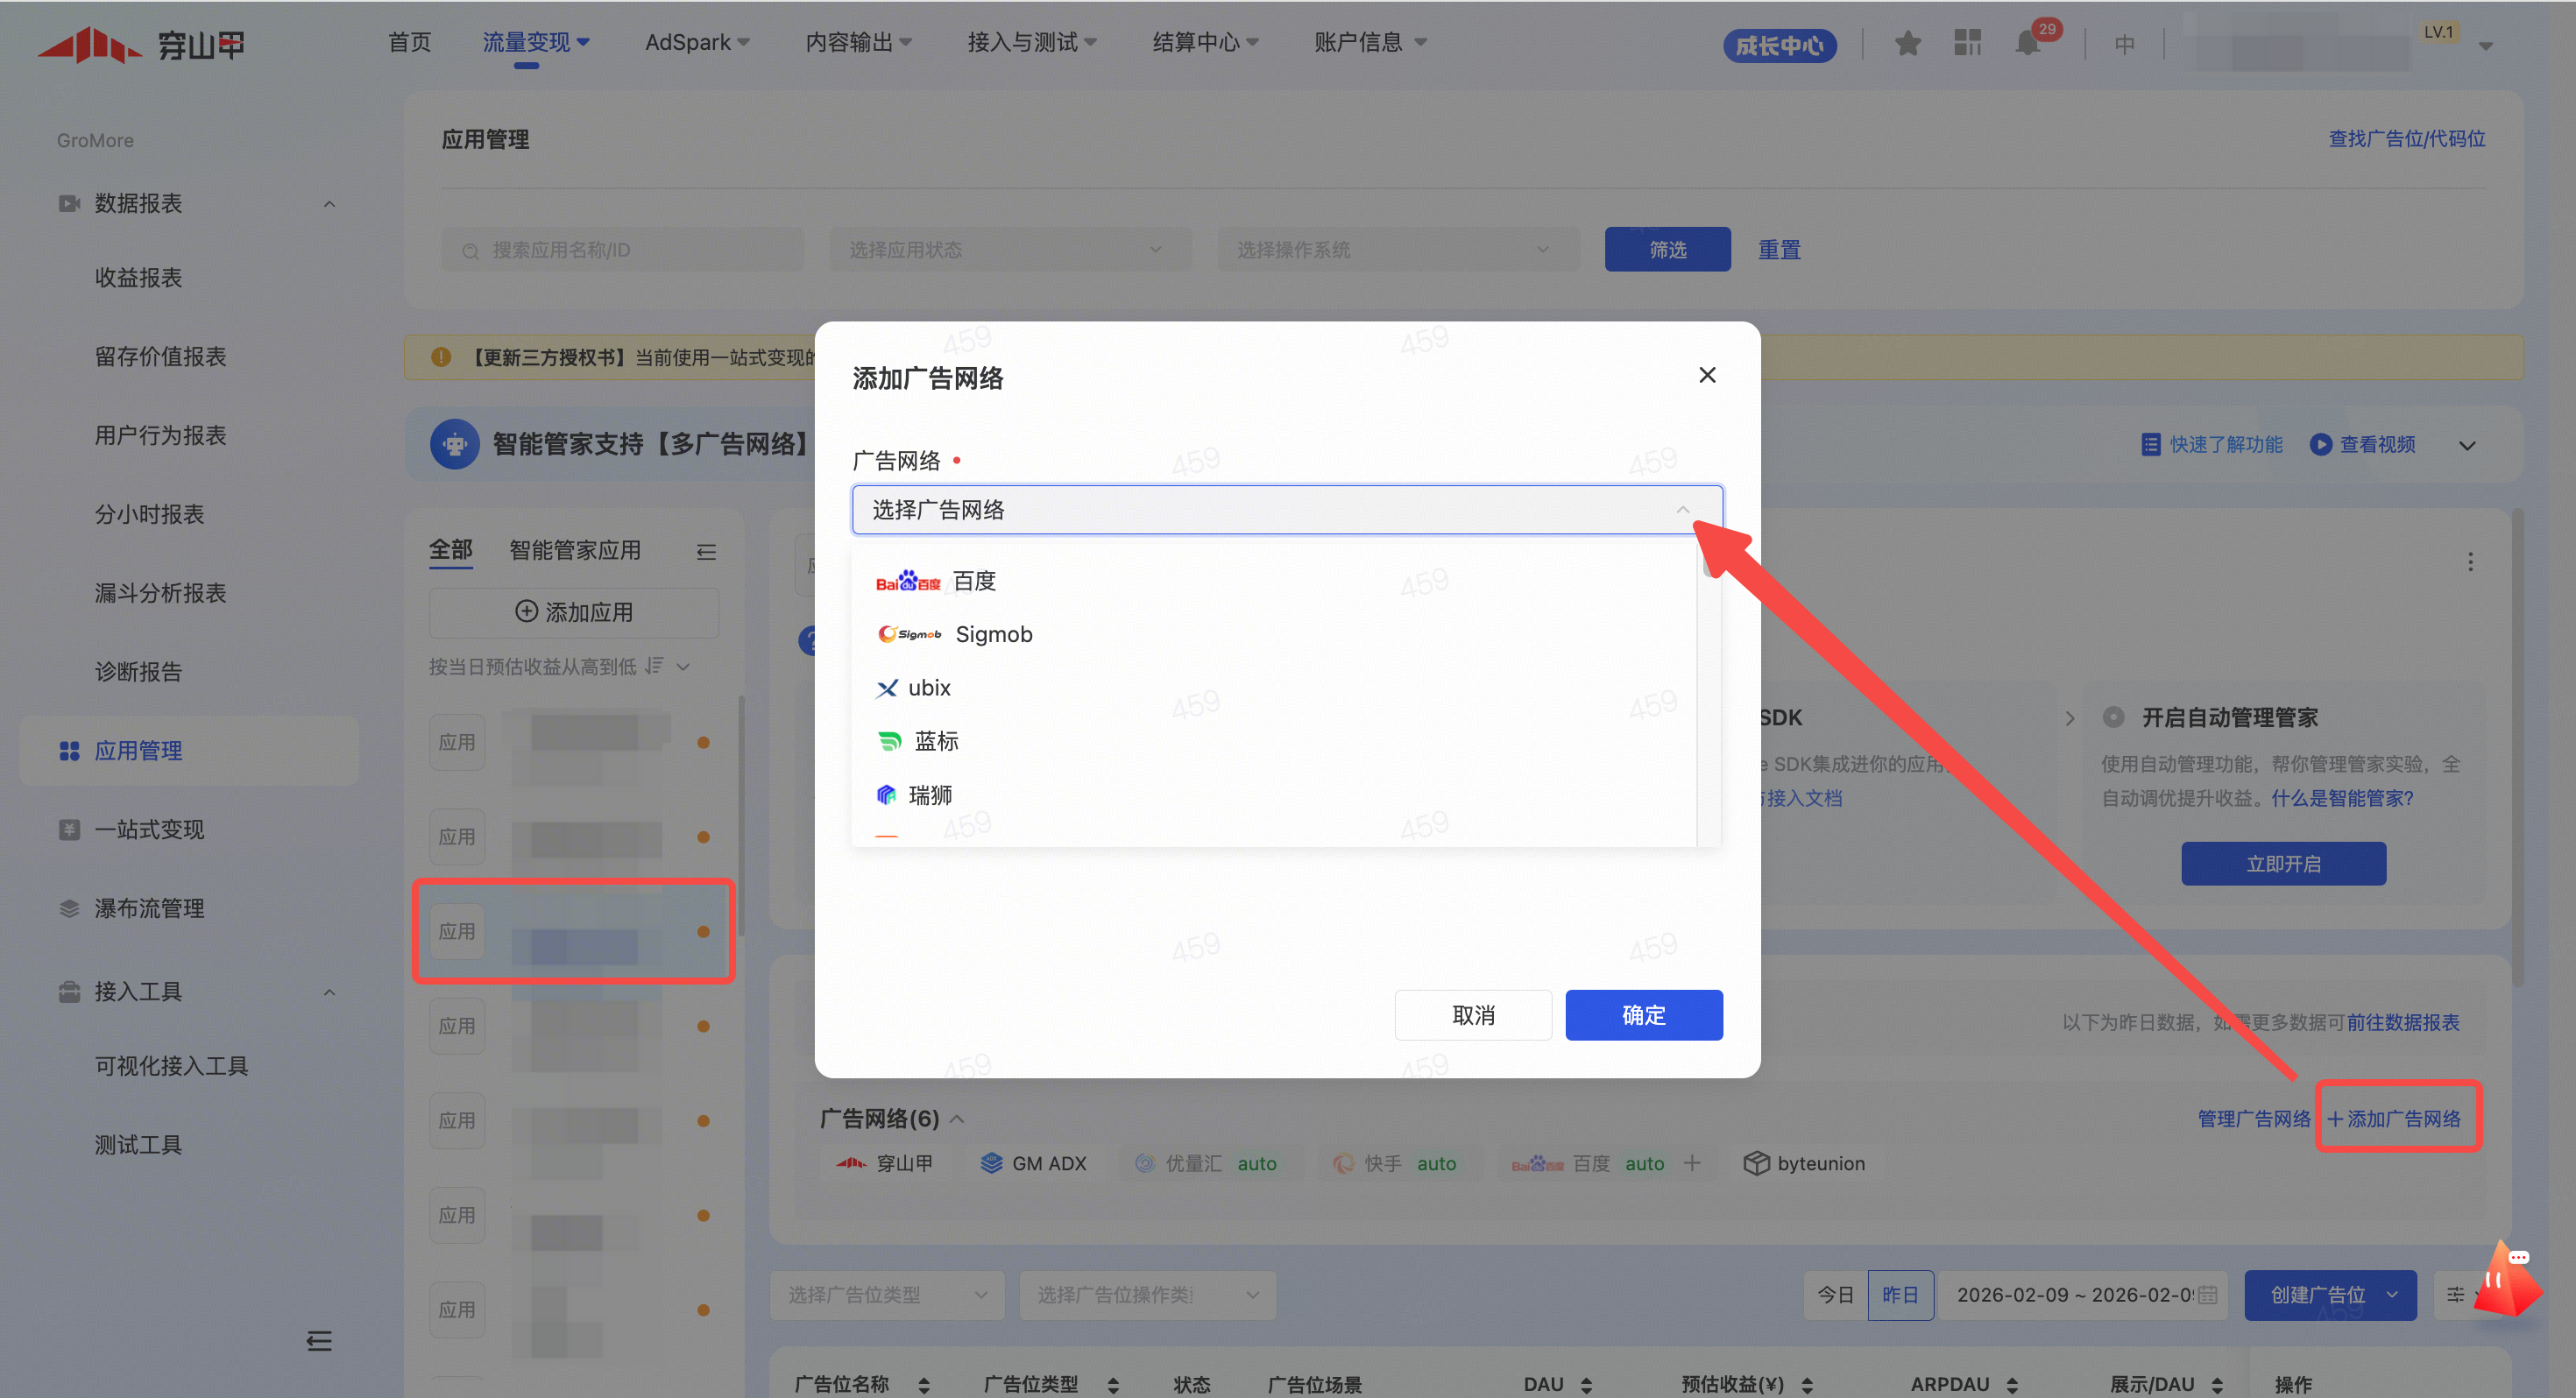Pick the ubix ad network option

coord(928,688)
